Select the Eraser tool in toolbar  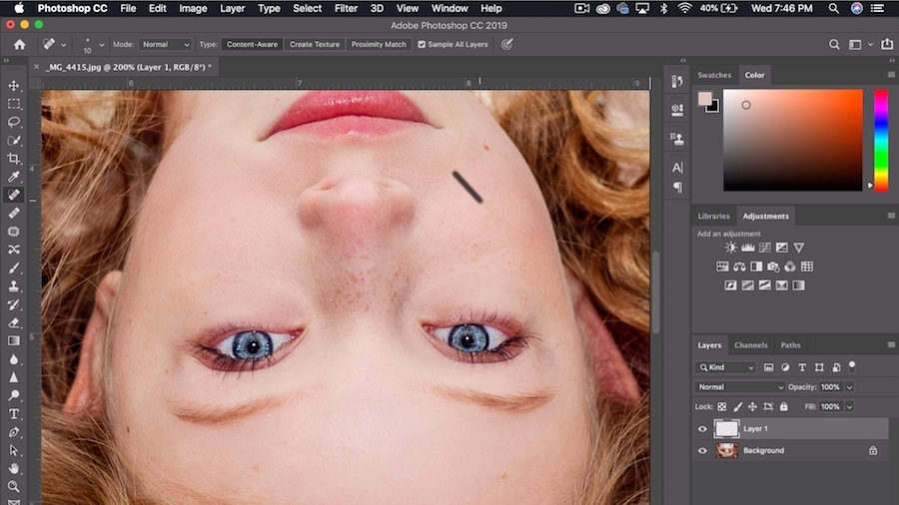click(x=14, y=322)
